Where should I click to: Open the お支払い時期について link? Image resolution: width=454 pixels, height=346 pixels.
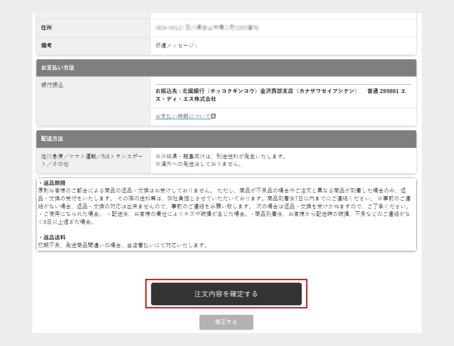[183, 116]
